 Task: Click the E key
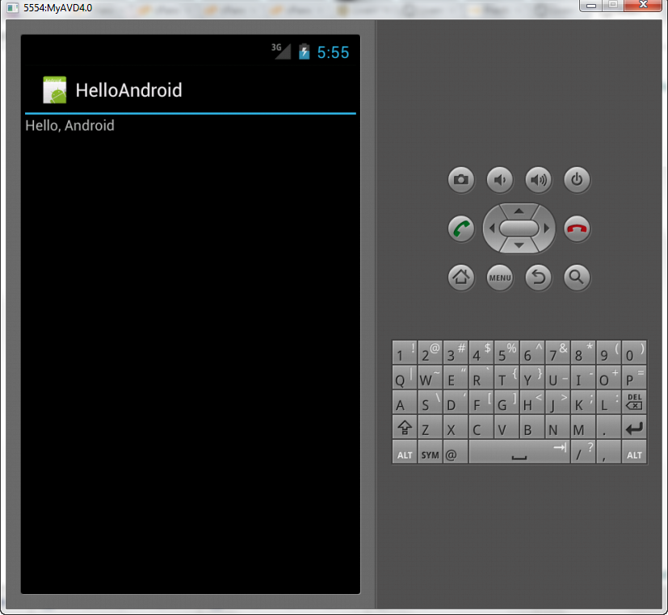point(456,377)
